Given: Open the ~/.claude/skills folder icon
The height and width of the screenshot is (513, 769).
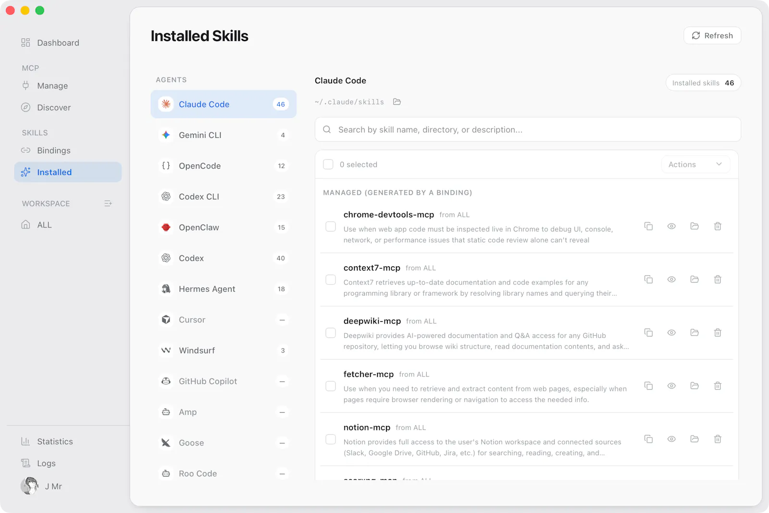Looking at the screenshot, I should [x=397, y=102].
